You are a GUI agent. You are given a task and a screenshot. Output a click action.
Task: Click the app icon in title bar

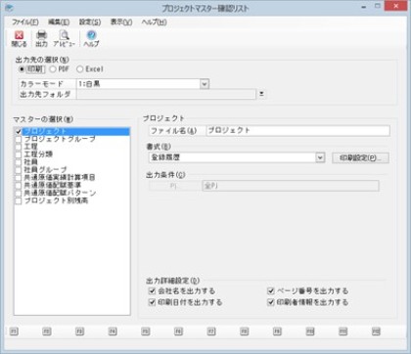click(x=9, y=8)
